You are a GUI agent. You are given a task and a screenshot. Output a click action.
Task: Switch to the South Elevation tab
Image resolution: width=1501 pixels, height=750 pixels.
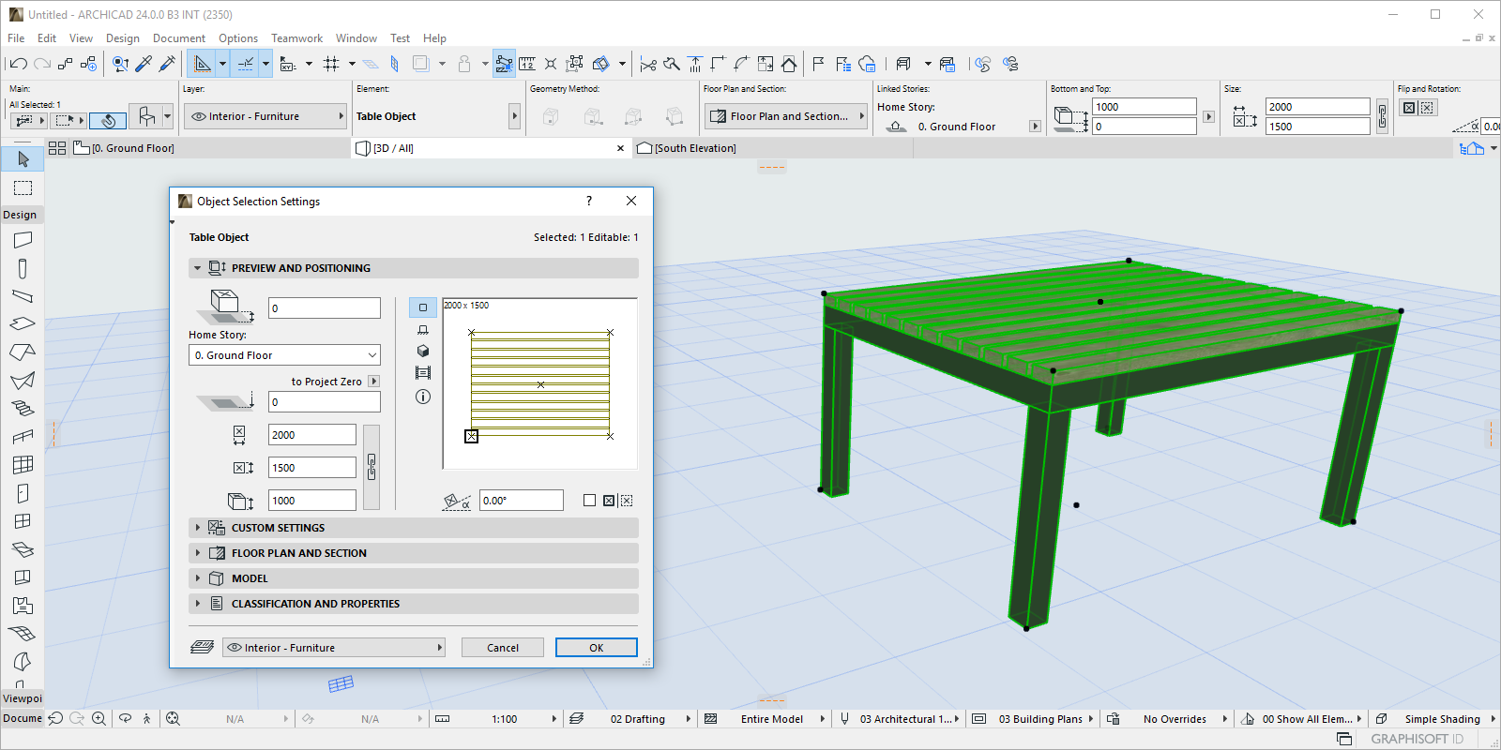click(x=694, y=148)
